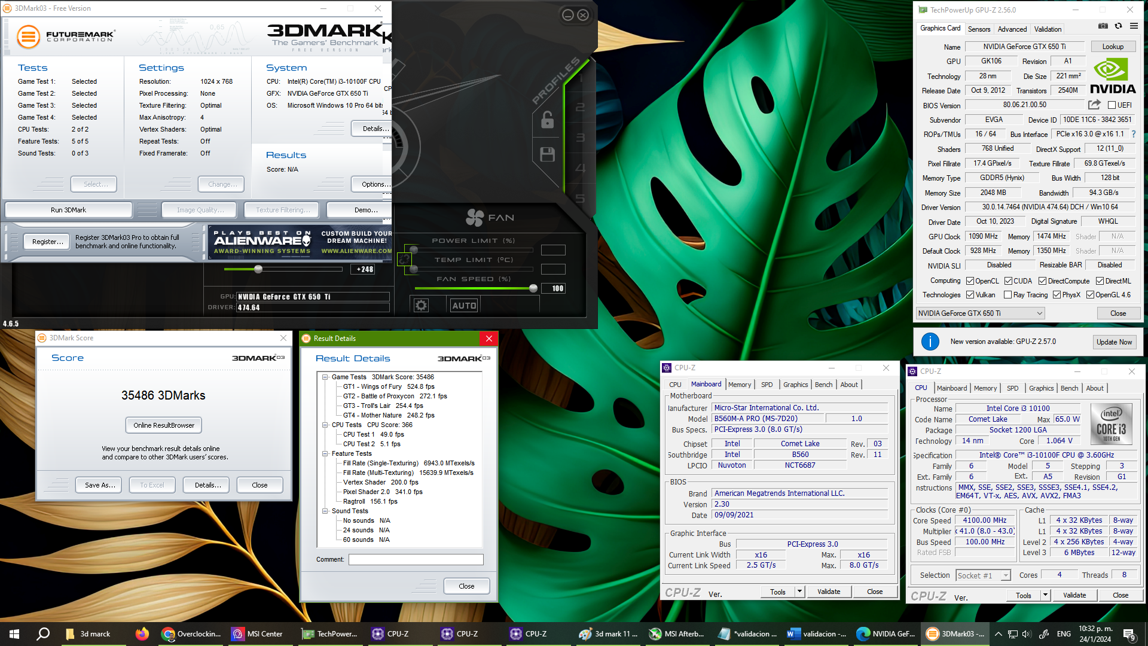Toggle OpenCL checkbox
1148x646 pixels.
click(970, 281)
